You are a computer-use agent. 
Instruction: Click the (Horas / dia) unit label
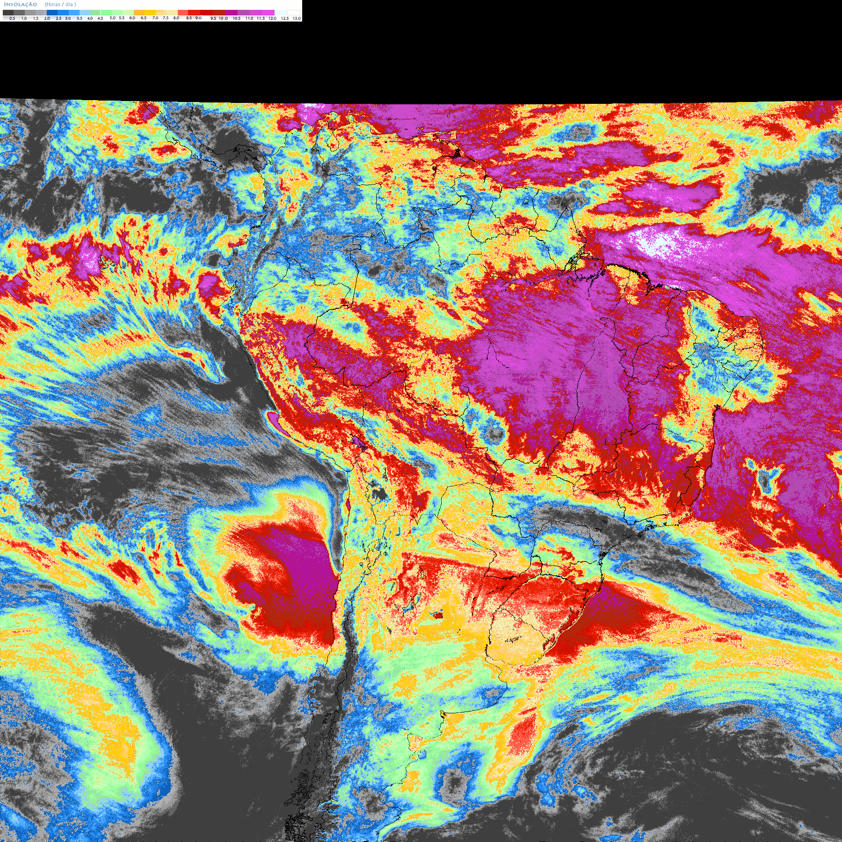click(60, 5)
